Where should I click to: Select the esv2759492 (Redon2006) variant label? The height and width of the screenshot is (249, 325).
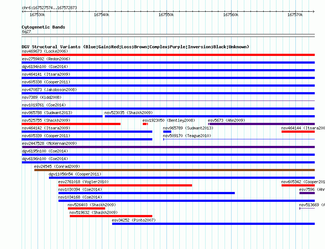[46, 59]
